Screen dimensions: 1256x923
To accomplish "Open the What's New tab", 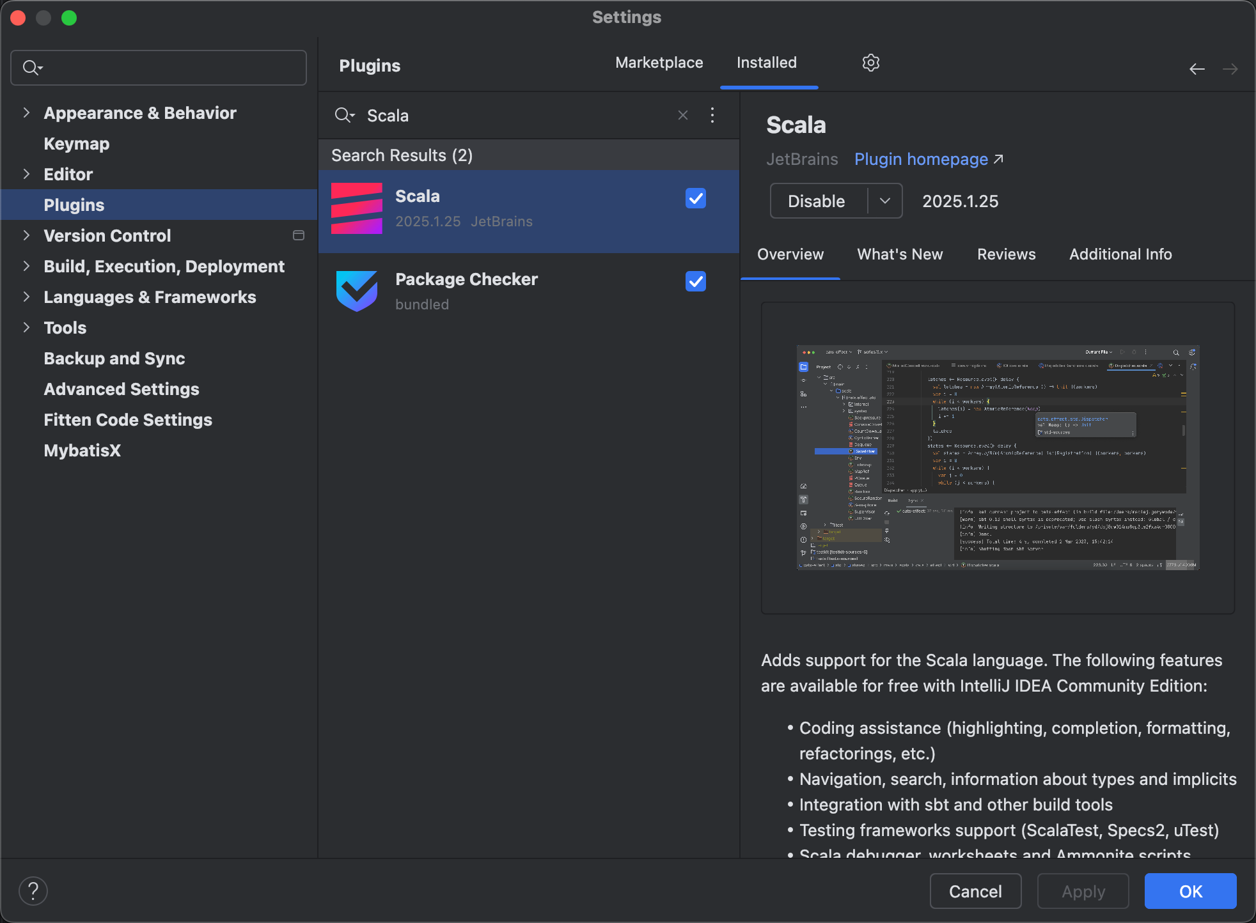I will pos(900,254).
